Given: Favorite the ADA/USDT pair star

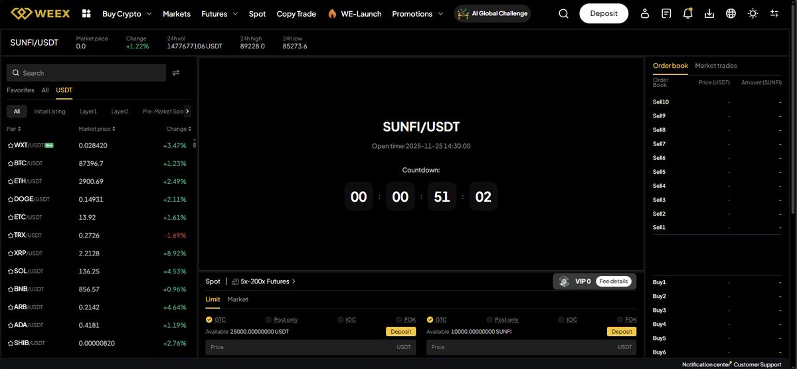Looking at the screenshot, I should (10, 325).
